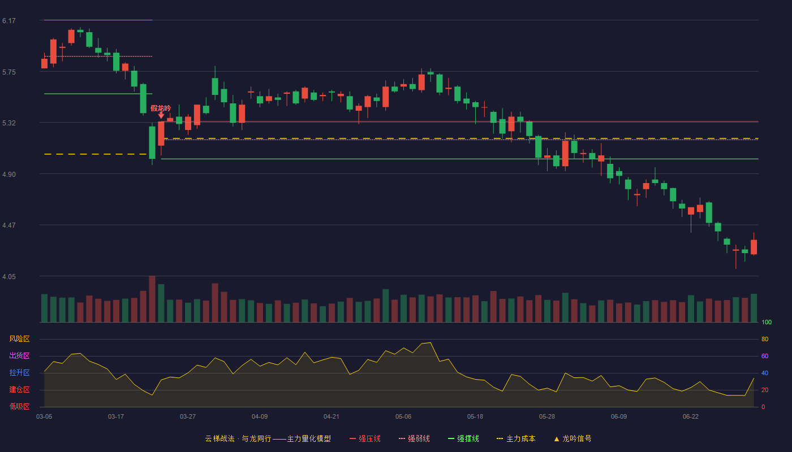Click the 04-09 date axis label
The image size is (792, 452).
[x=260, y=416]
